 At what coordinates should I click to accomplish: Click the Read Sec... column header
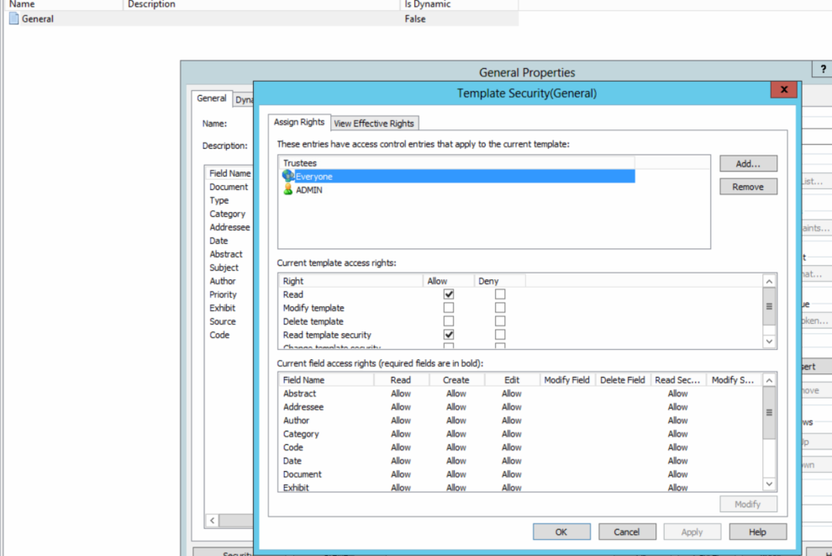[x=678, y=380]
